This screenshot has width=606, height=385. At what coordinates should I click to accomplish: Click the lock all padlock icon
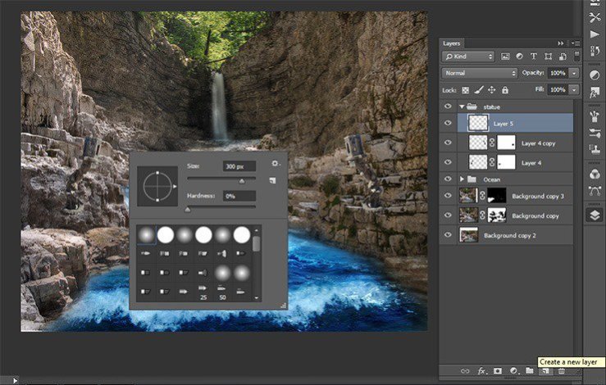pos(505,89)
